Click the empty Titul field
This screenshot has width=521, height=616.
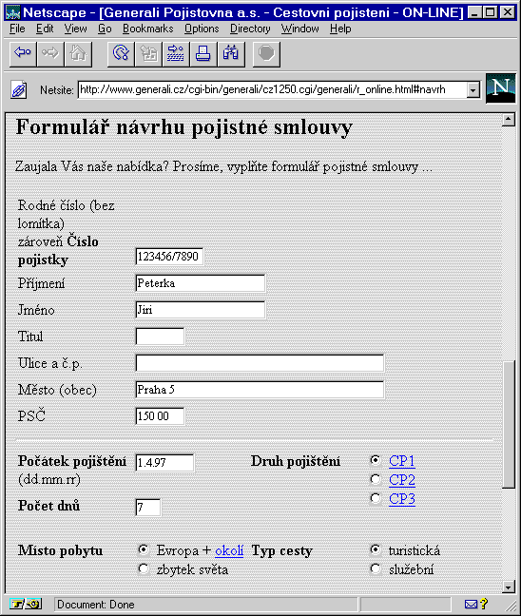[x=160, y=337]
